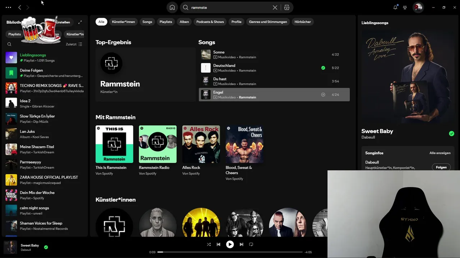Play the song Du hast
The height and width of the screenshot is (258, 460).
click(x=274, y=81)
